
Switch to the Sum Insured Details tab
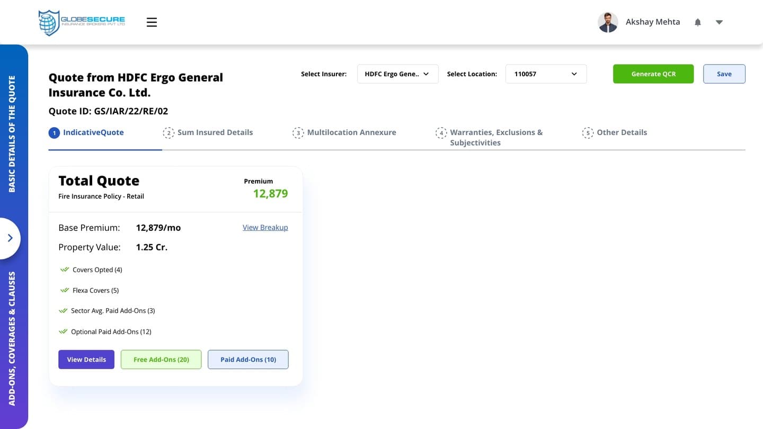tap(208, 132)
